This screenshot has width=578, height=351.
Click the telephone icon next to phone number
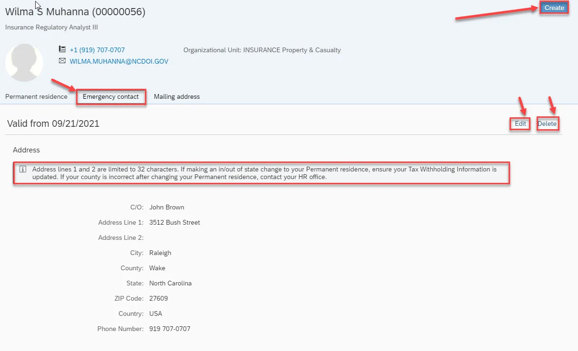[62, 49]
